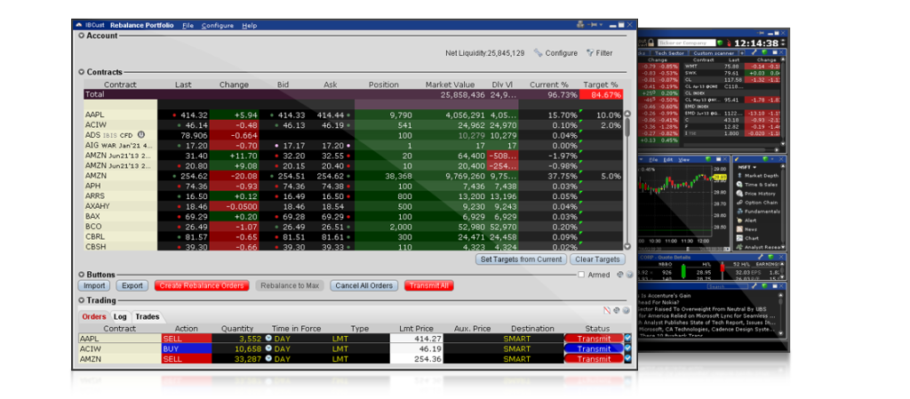Image resolution: width=910 pixels, height=399 pixels.
Task: Click AAPL Target % cell 10.0%
Action: click(602, 116)
